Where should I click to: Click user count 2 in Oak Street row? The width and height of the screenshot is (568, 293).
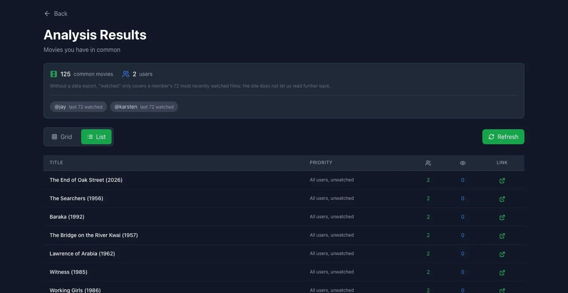(428, 180)
